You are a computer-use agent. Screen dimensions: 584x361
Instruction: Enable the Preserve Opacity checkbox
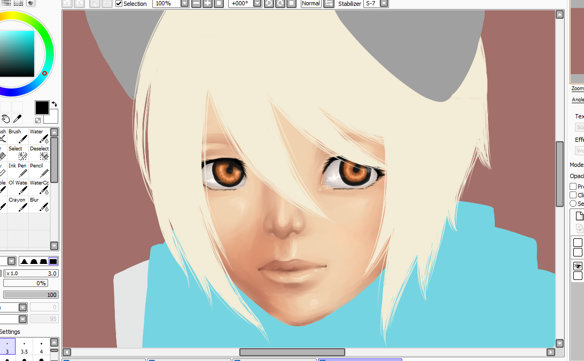coord(573,187)
